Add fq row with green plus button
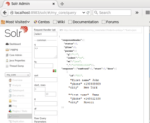 pyautogui.click(x=55, y=71)
